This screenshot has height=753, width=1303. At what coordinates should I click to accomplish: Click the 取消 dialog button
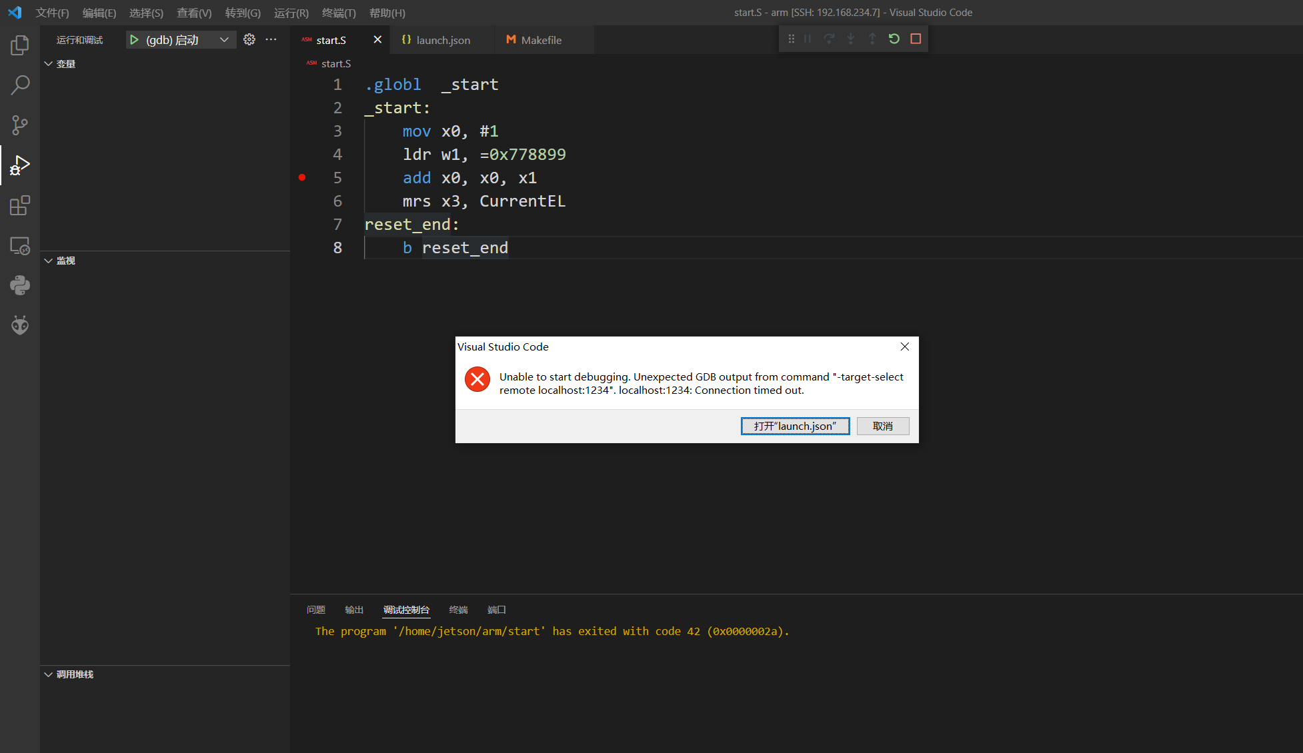click(x=883, y=426)
